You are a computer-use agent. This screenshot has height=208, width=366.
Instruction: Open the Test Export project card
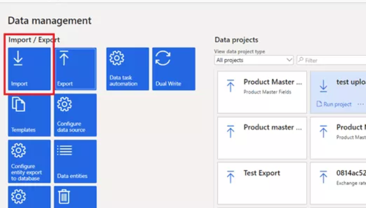pyautogui.click(x=262, y=183)
